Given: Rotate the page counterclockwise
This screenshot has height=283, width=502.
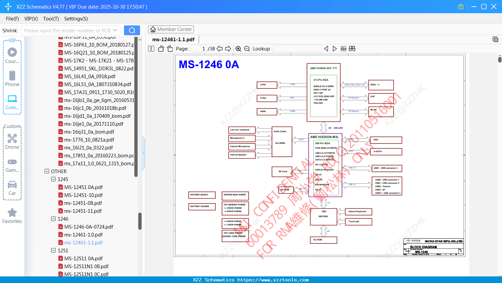Looking at the screenshot, I should click(x=161, y=49).
